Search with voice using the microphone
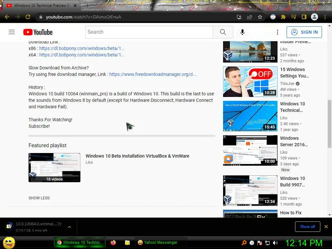The width and height of the screenshot is (332, 249). (243, 32)
